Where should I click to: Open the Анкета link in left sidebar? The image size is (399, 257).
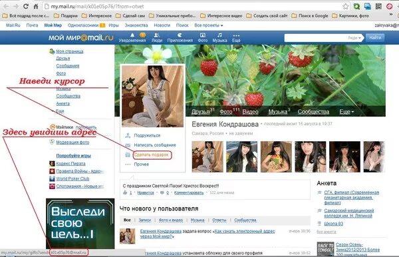63,104
